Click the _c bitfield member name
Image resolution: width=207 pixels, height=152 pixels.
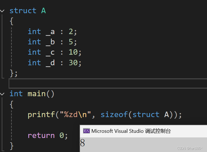click(50, 52)
